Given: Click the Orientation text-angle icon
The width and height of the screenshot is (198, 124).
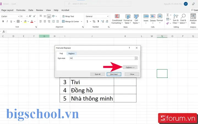Looking at the screenshot, I should [53, 16].
